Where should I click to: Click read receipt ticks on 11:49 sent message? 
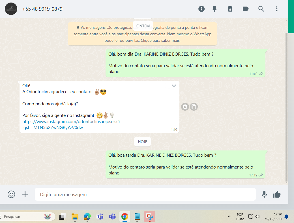(x=261, y=74)
